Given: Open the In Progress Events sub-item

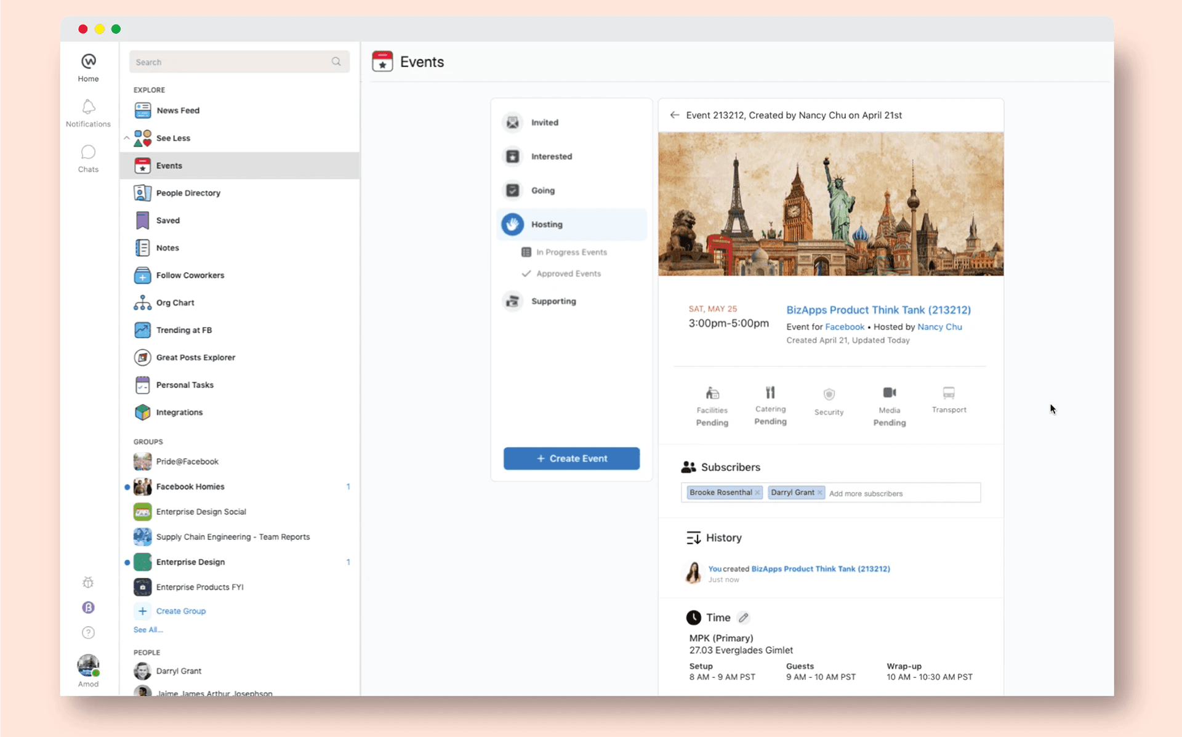Looking at the screenshot, I should coord(571,252).
